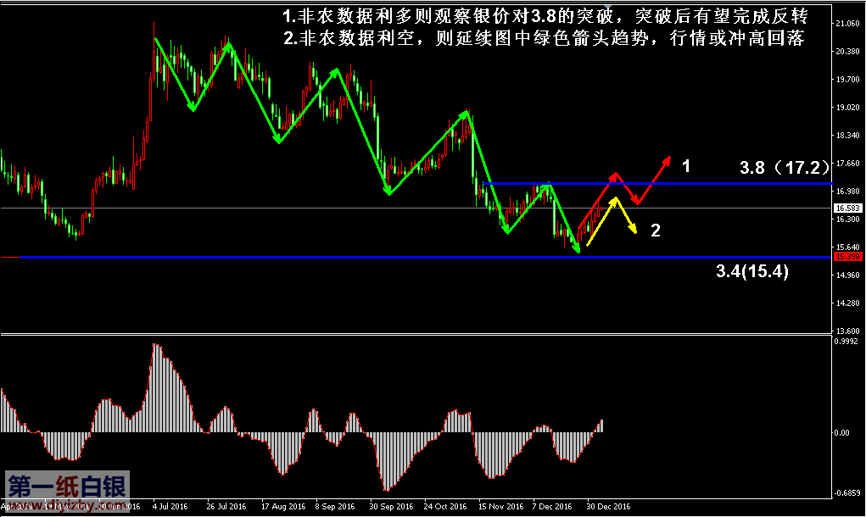
Task: Click the 21.060 price axis label
Action: point(846,24)
